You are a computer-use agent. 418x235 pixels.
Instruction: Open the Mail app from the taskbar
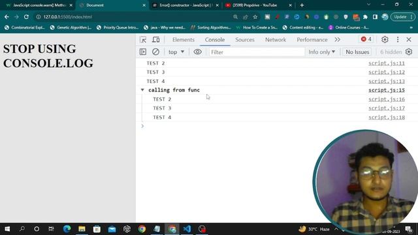112,229
